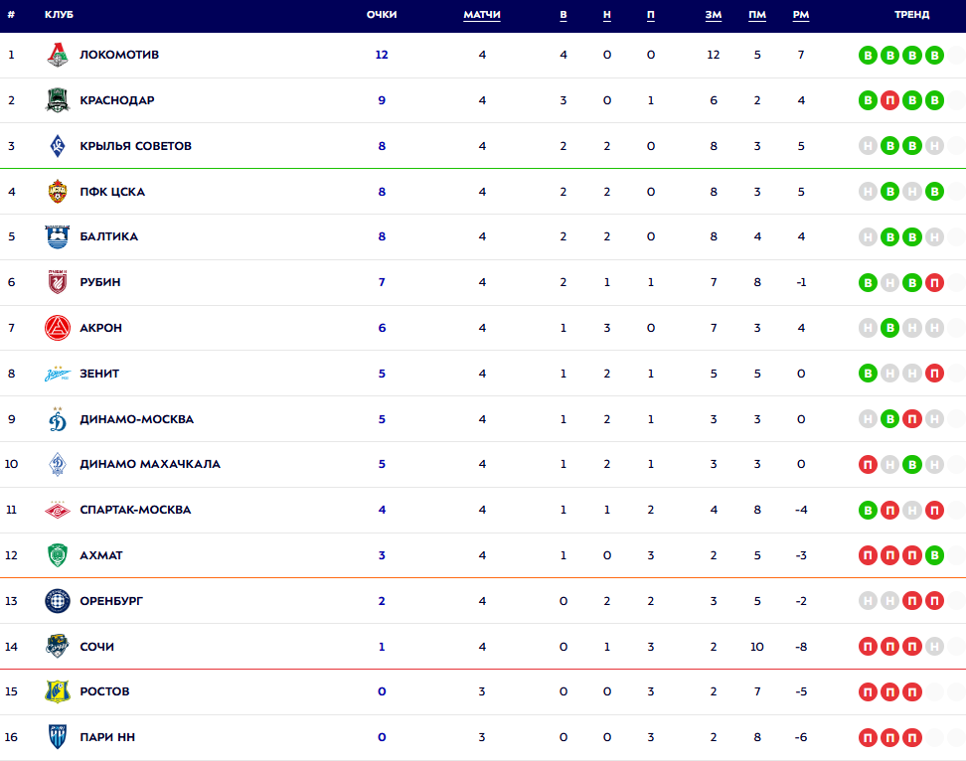Open Krylia Sovetov via its logo
This screenshot has height=761, width=966.
click(58, 146)
